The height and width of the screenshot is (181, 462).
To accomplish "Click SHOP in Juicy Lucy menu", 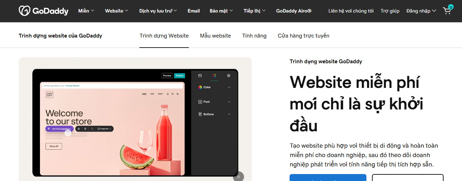I will [x=152, y=94].
